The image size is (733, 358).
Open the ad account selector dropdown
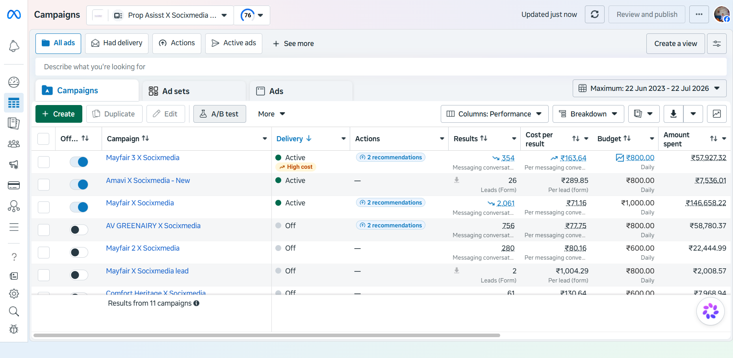(160, 15)
